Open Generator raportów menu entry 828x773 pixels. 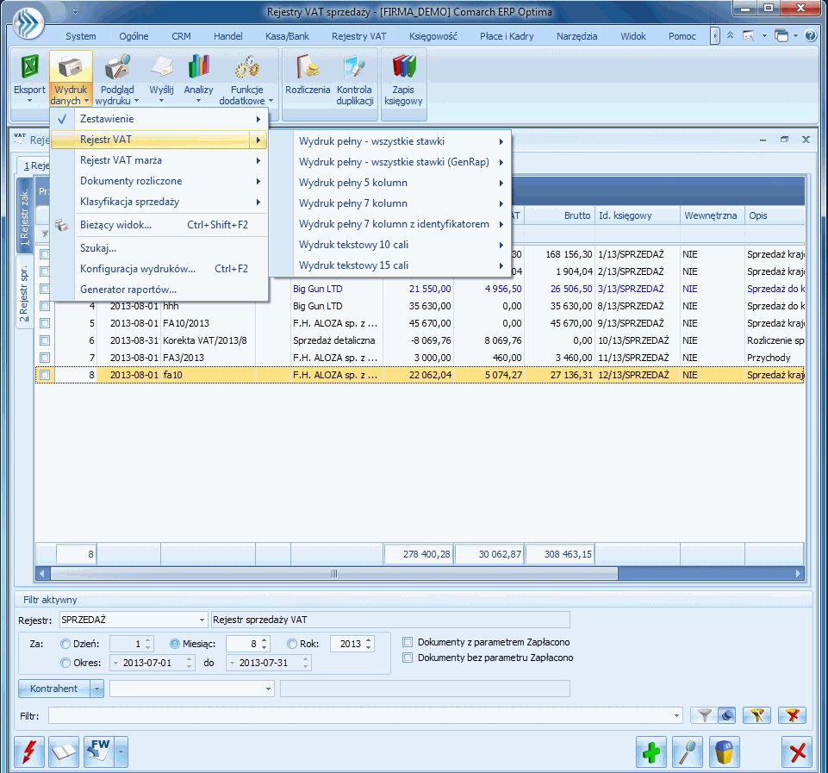tap(159, 290)
